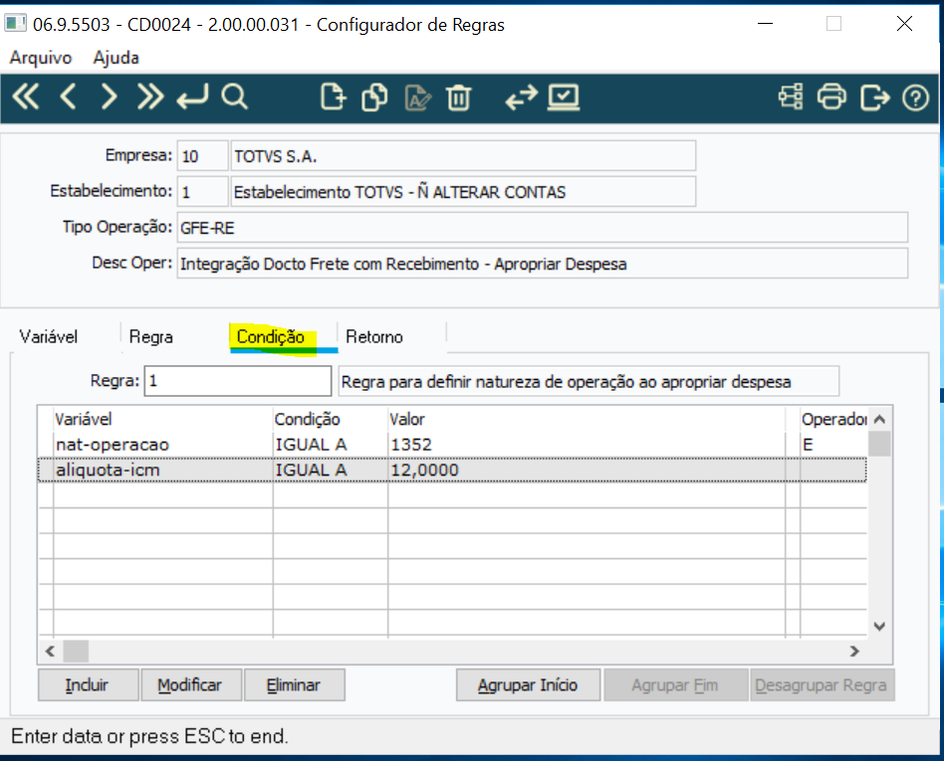Open the print function from the toolbar
The height and width of the screenshot is (761, 944).
coord(833,97)
